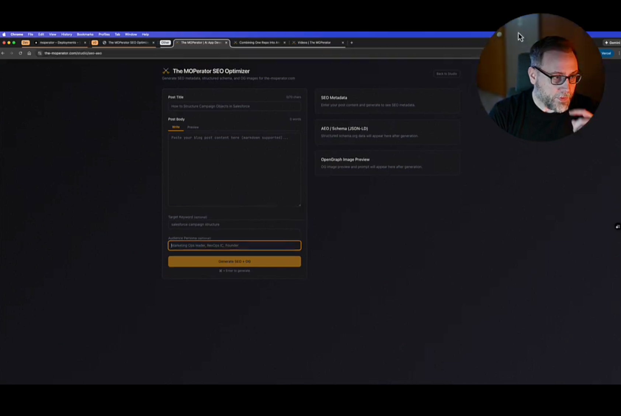Viewport: 621px width, 416px height.
Task: Click the text area resize handle
Action: [299, 204]
